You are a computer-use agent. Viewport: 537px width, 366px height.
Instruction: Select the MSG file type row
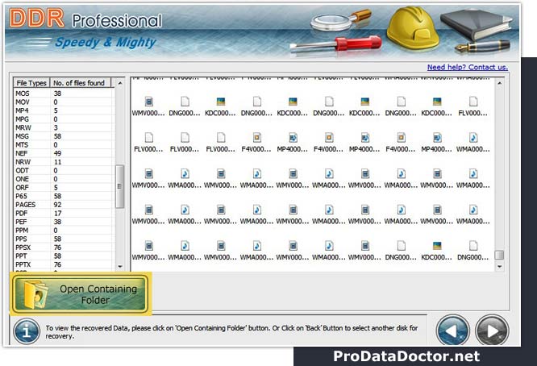64,136
